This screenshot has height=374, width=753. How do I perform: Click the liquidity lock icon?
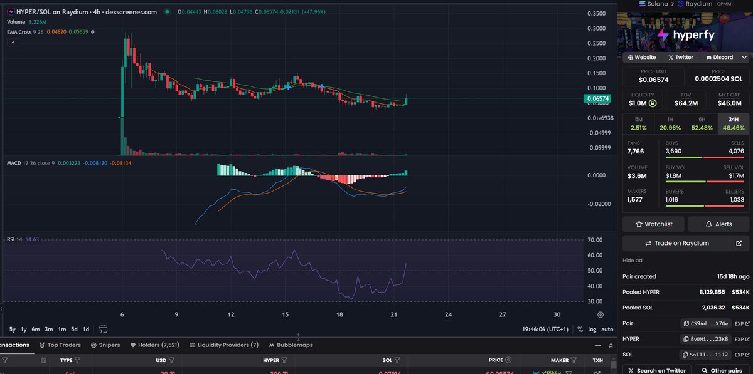tap(653, 103)
